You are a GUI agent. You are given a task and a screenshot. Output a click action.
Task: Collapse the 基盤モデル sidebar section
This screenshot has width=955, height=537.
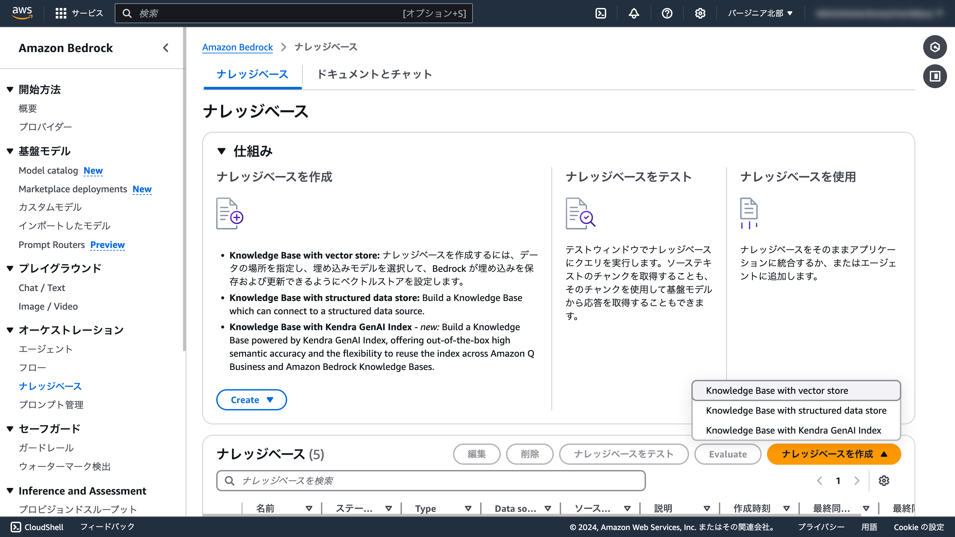(x=10, y=151)
